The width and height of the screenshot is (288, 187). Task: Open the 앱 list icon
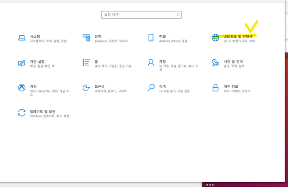[86, 62]
